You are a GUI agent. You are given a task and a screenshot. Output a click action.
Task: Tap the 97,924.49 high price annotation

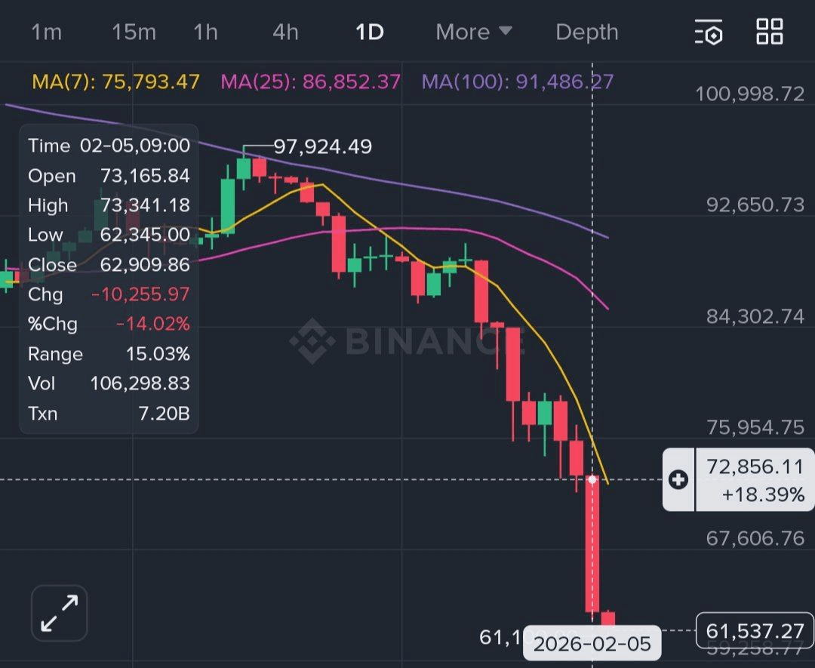(322, 146)
